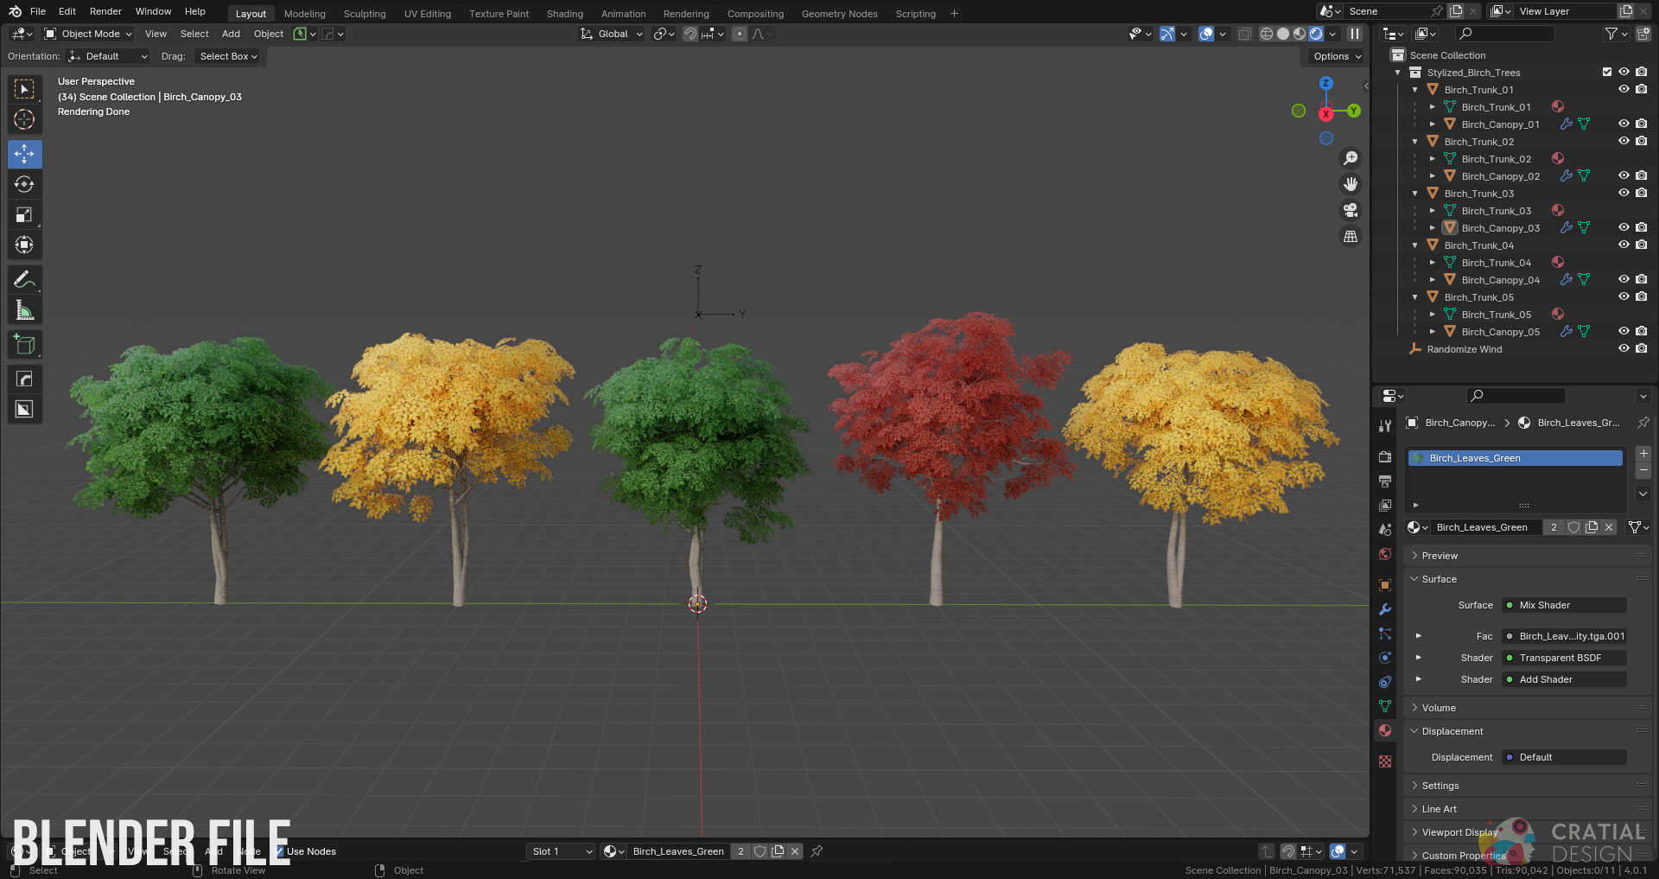Open the Select Box drag dropdown
1659x879 pixels.
[x=229, y=56]
